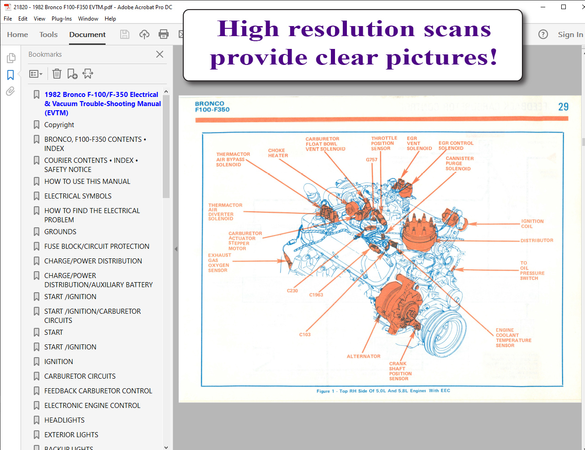Delete selected bookmark with trash icon

tap(57, 74)
